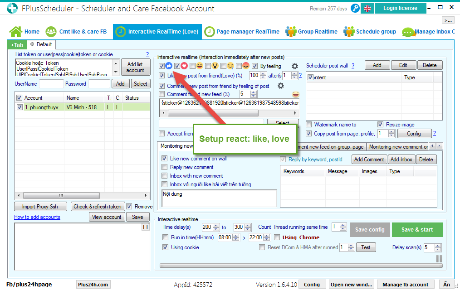Open gear settings next to By feeling
The height and width of the screenshot is (290, 460).
click(x=294, y=66)
